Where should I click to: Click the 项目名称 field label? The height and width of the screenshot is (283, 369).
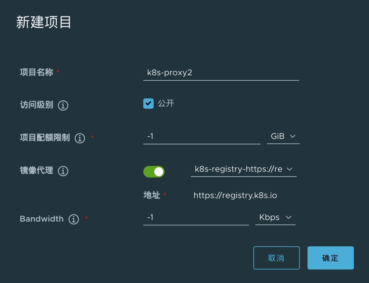pyautogui.click(x=36, y=72)
